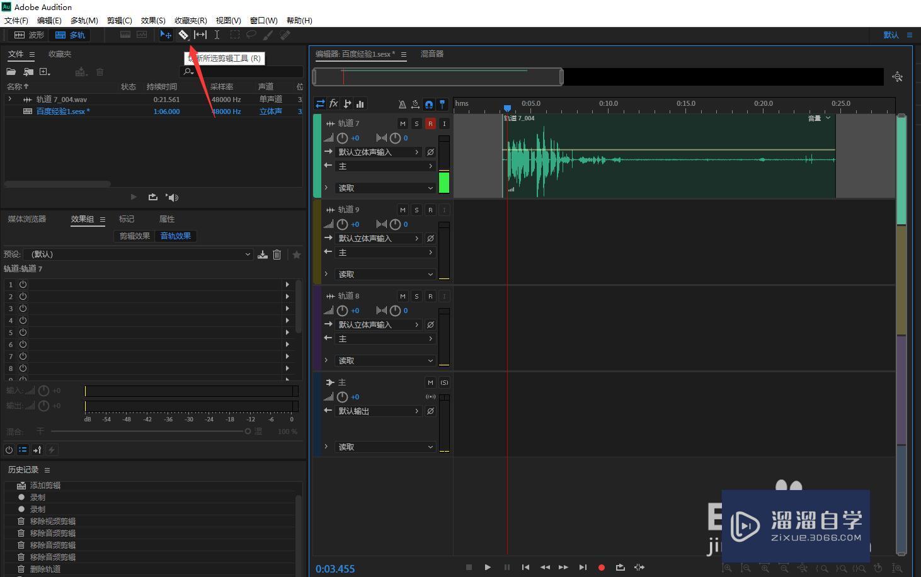921x577 pixels.
Task: Click the skip selection icon in the transport
Action: [x=639, y=567]
